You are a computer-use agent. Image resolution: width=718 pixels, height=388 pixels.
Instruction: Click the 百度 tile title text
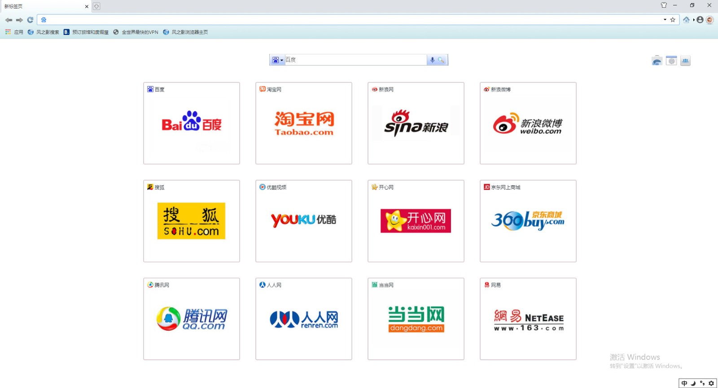159,90
